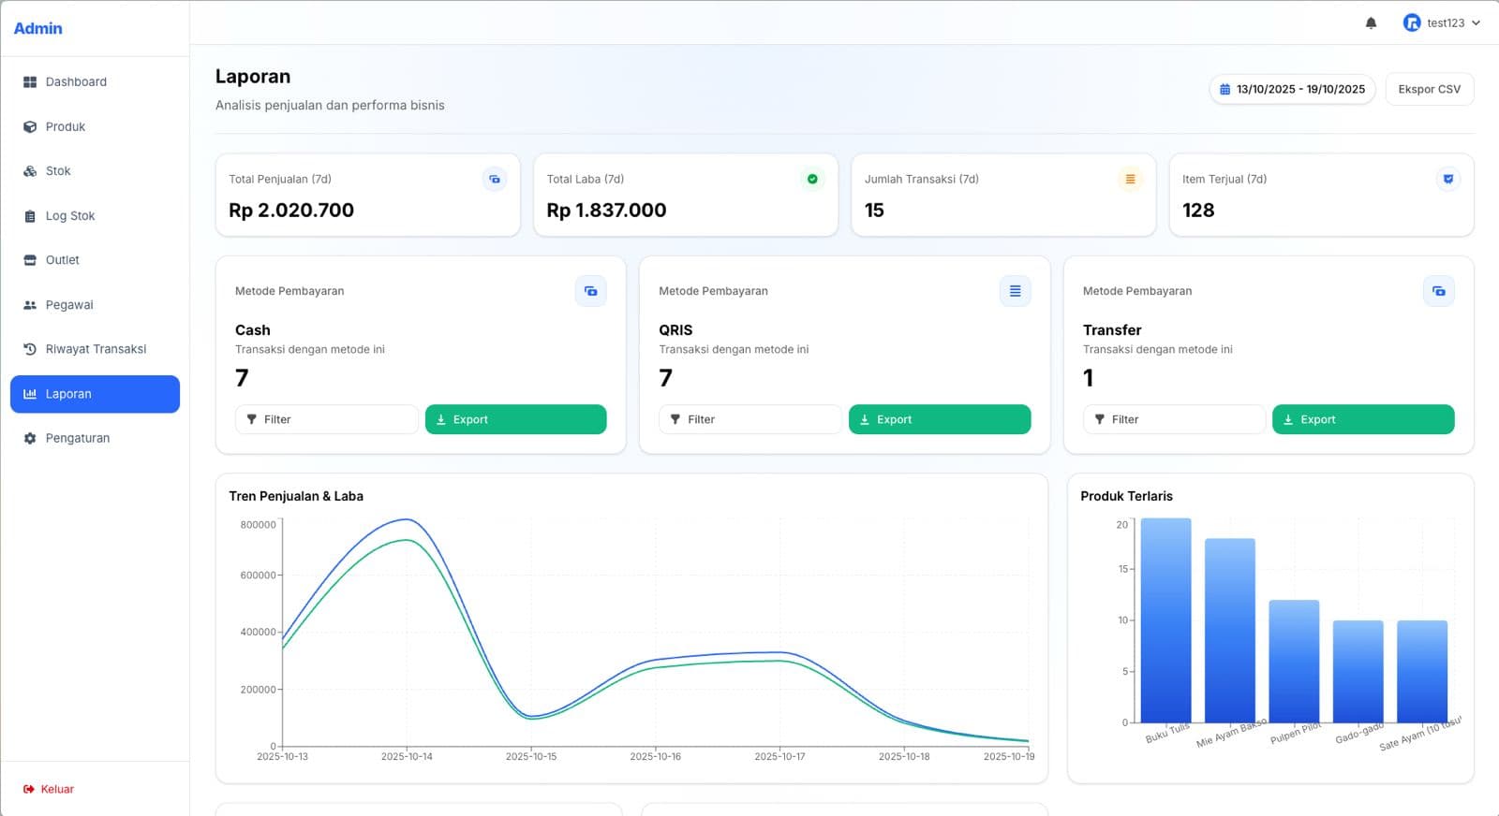Select Pengaturan from the sidebar
Image resolution: width=1499 pixels, height=816 pixels.
[77, 438]
